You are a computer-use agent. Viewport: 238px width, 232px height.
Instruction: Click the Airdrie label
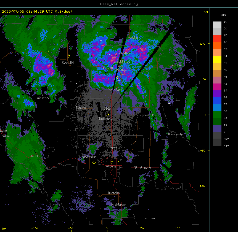(112, 148)
